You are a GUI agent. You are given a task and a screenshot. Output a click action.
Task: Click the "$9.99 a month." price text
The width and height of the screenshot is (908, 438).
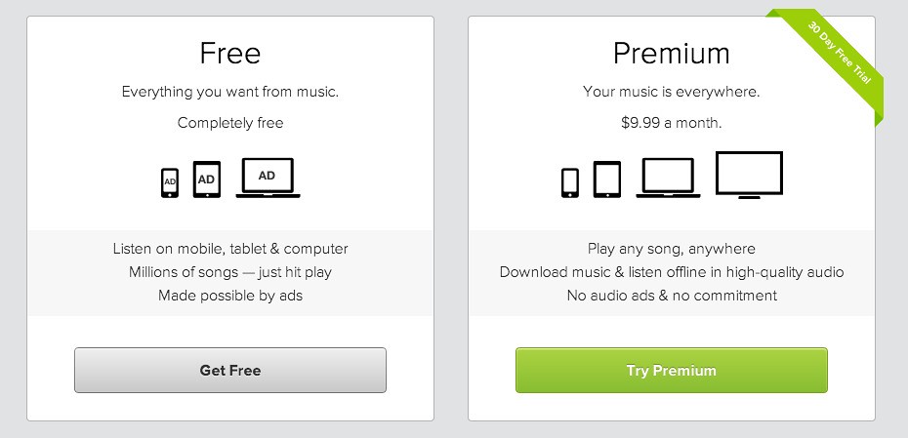(672, 123)
